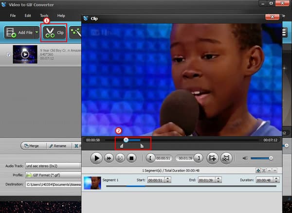Decrease the Segment 1 Start time stepper
292x213 pixels.
[x=168, y=181]
